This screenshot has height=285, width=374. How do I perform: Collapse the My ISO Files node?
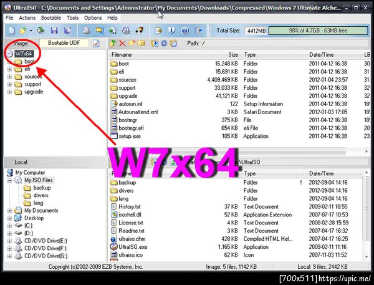pos(9,180)
